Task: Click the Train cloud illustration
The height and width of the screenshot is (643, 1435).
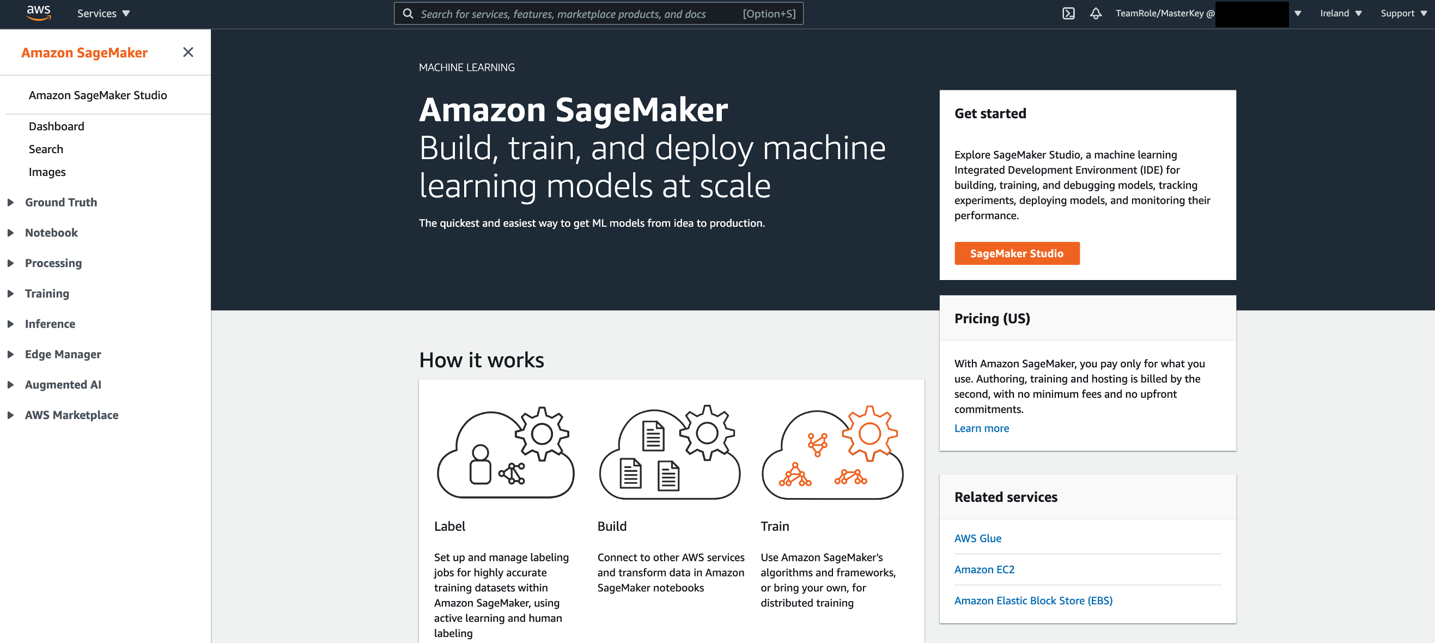Action: click(x=832, y=452)
